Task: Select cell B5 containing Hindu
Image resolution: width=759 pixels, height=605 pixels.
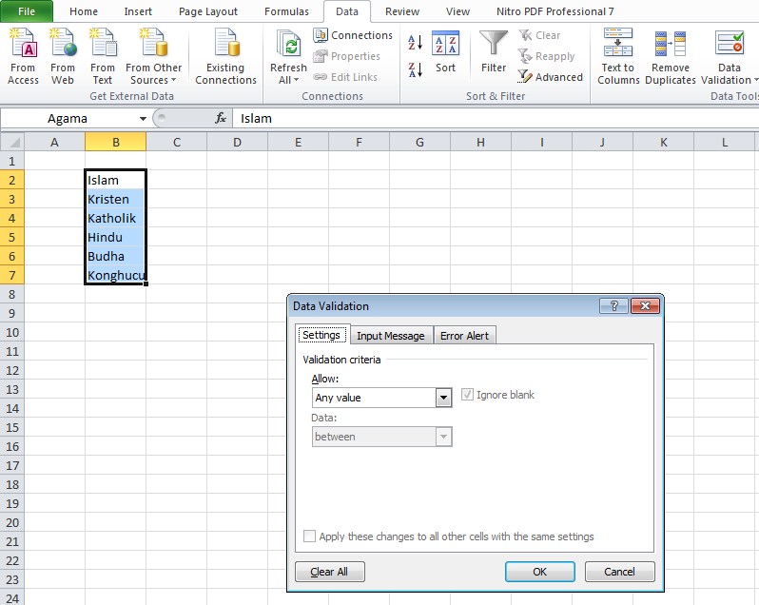Action: coord(115,237)
